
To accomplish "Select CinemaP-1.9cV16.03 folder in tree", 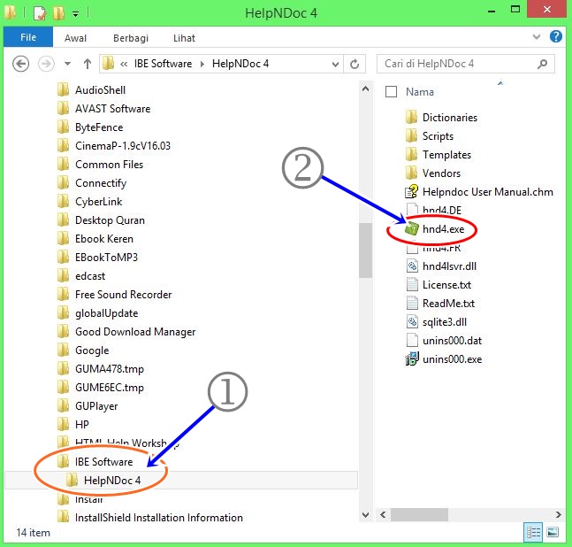I will (x=114, y=146).
